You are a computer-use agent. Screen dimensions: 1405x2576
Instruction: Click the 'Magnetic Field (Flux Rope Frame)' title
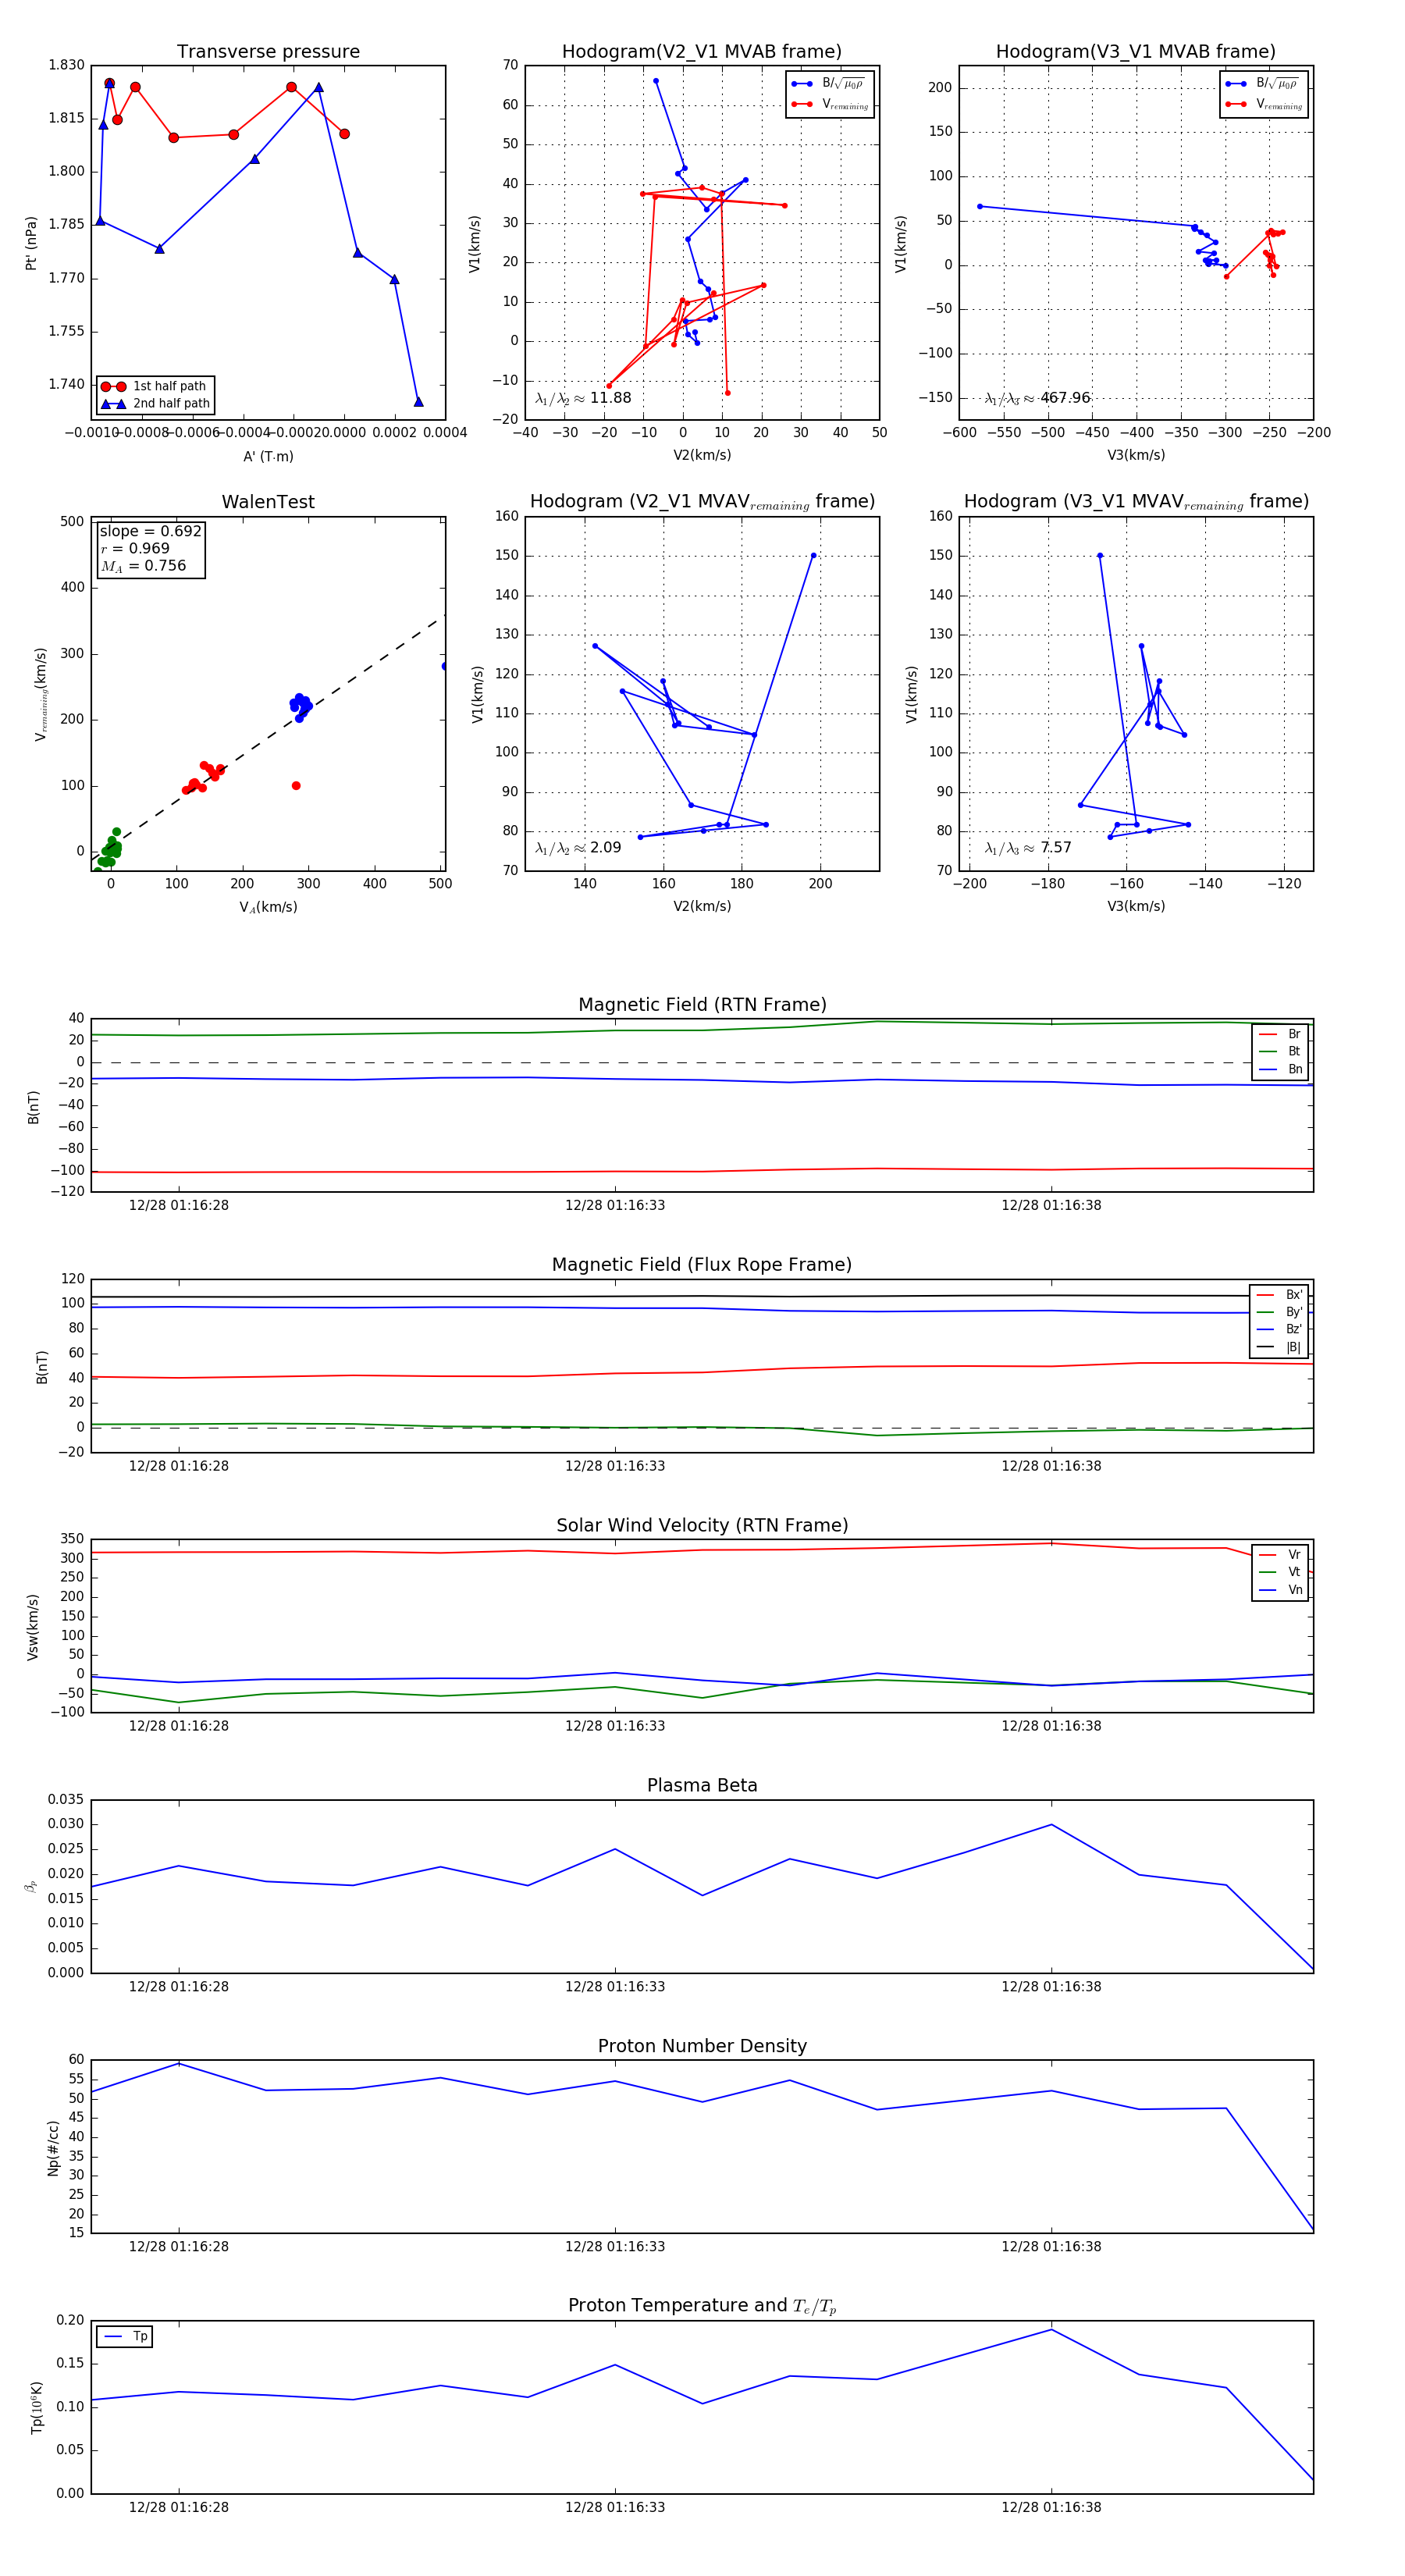tap(702, 1265)
